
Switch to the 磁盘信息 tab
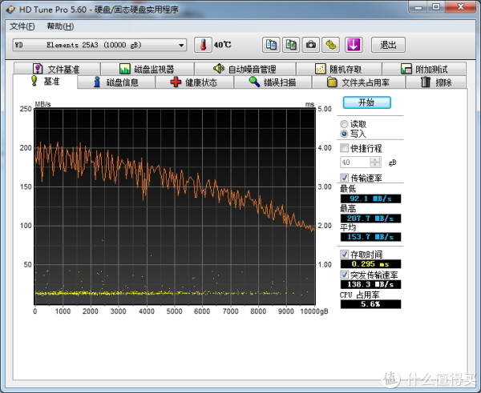pos(116,82)
